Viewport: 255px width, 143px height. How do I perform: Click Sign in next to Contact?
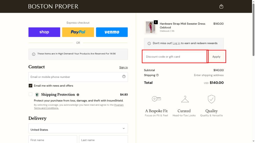124,68
